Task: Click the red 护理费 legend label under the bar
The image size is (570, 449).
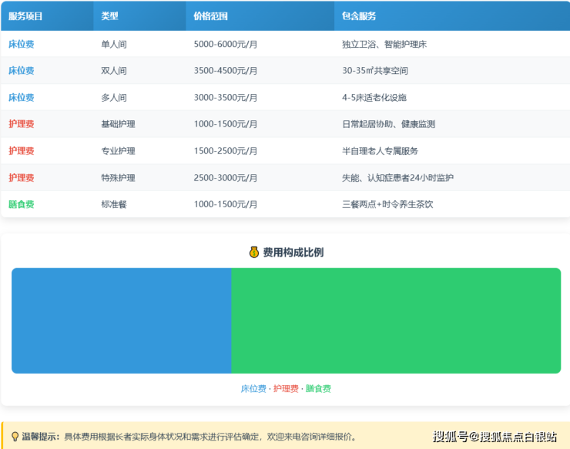Action: (x=286, y=389)
